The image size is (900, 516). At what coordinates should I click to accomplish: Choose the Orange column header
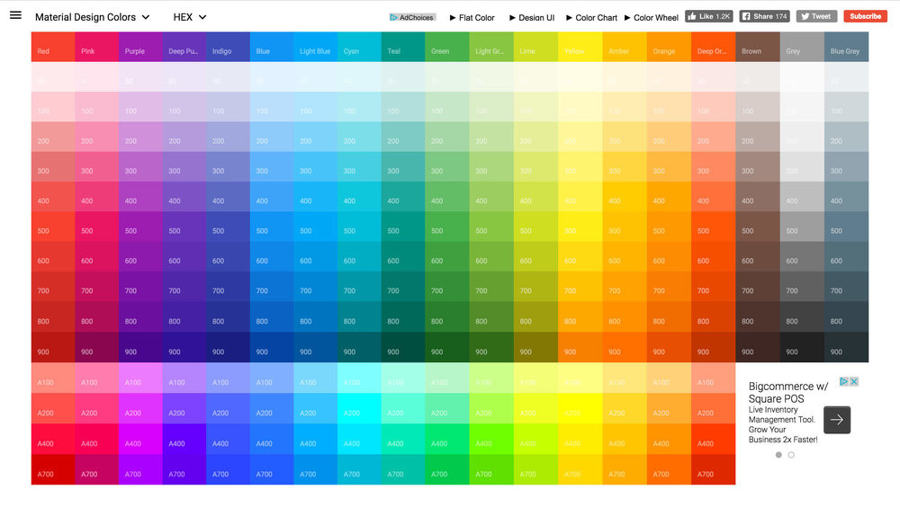(669, 47)
